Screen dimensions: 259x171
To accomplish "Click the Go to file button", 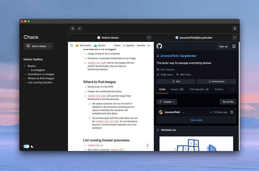I will tap(228, 102).
